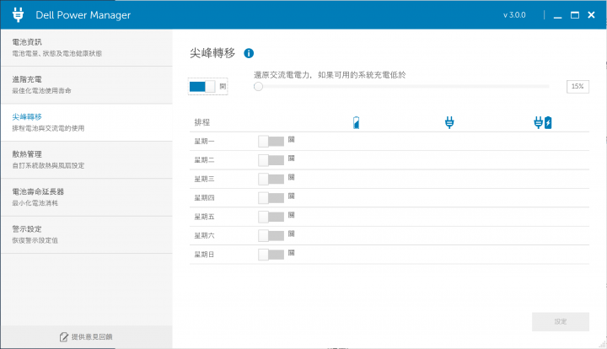Click the 星期一 row label
The height and width of the screenshot is (349, 607).
204,142
